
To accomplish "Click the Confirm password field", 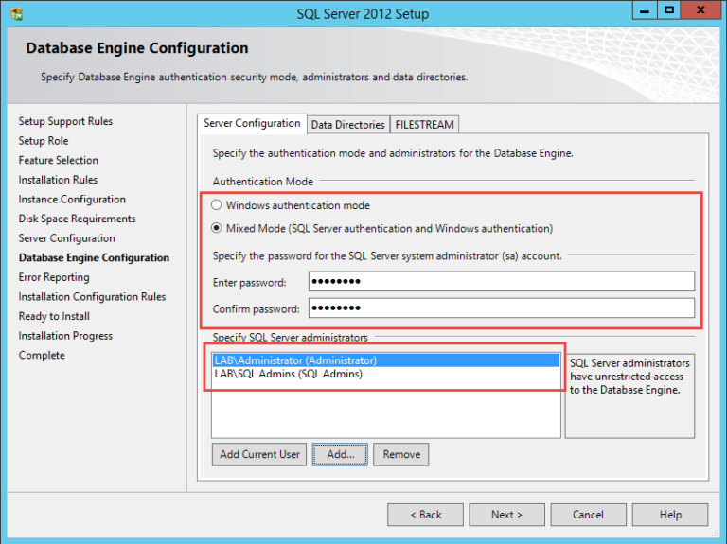I will (x=501, y=308).
